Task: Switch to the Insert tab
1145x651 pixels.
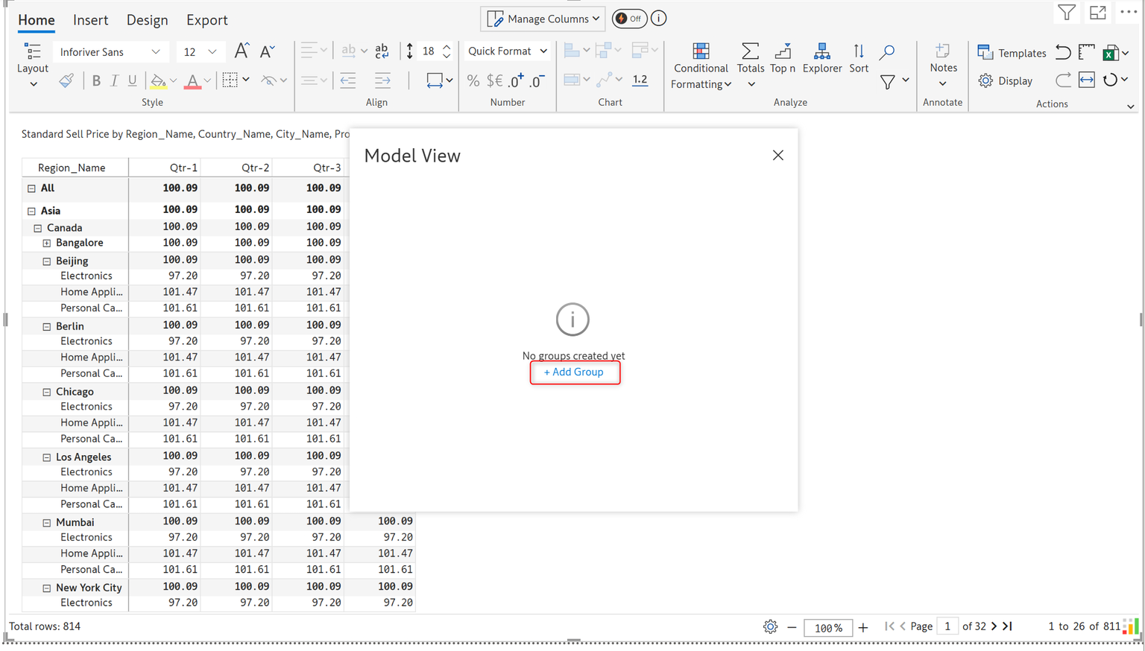Action: pyautogui.click(x=90, y=20)
